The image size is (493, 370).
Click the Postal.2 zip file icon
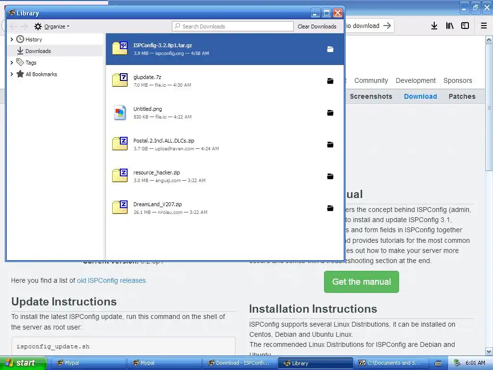(120, 144)
